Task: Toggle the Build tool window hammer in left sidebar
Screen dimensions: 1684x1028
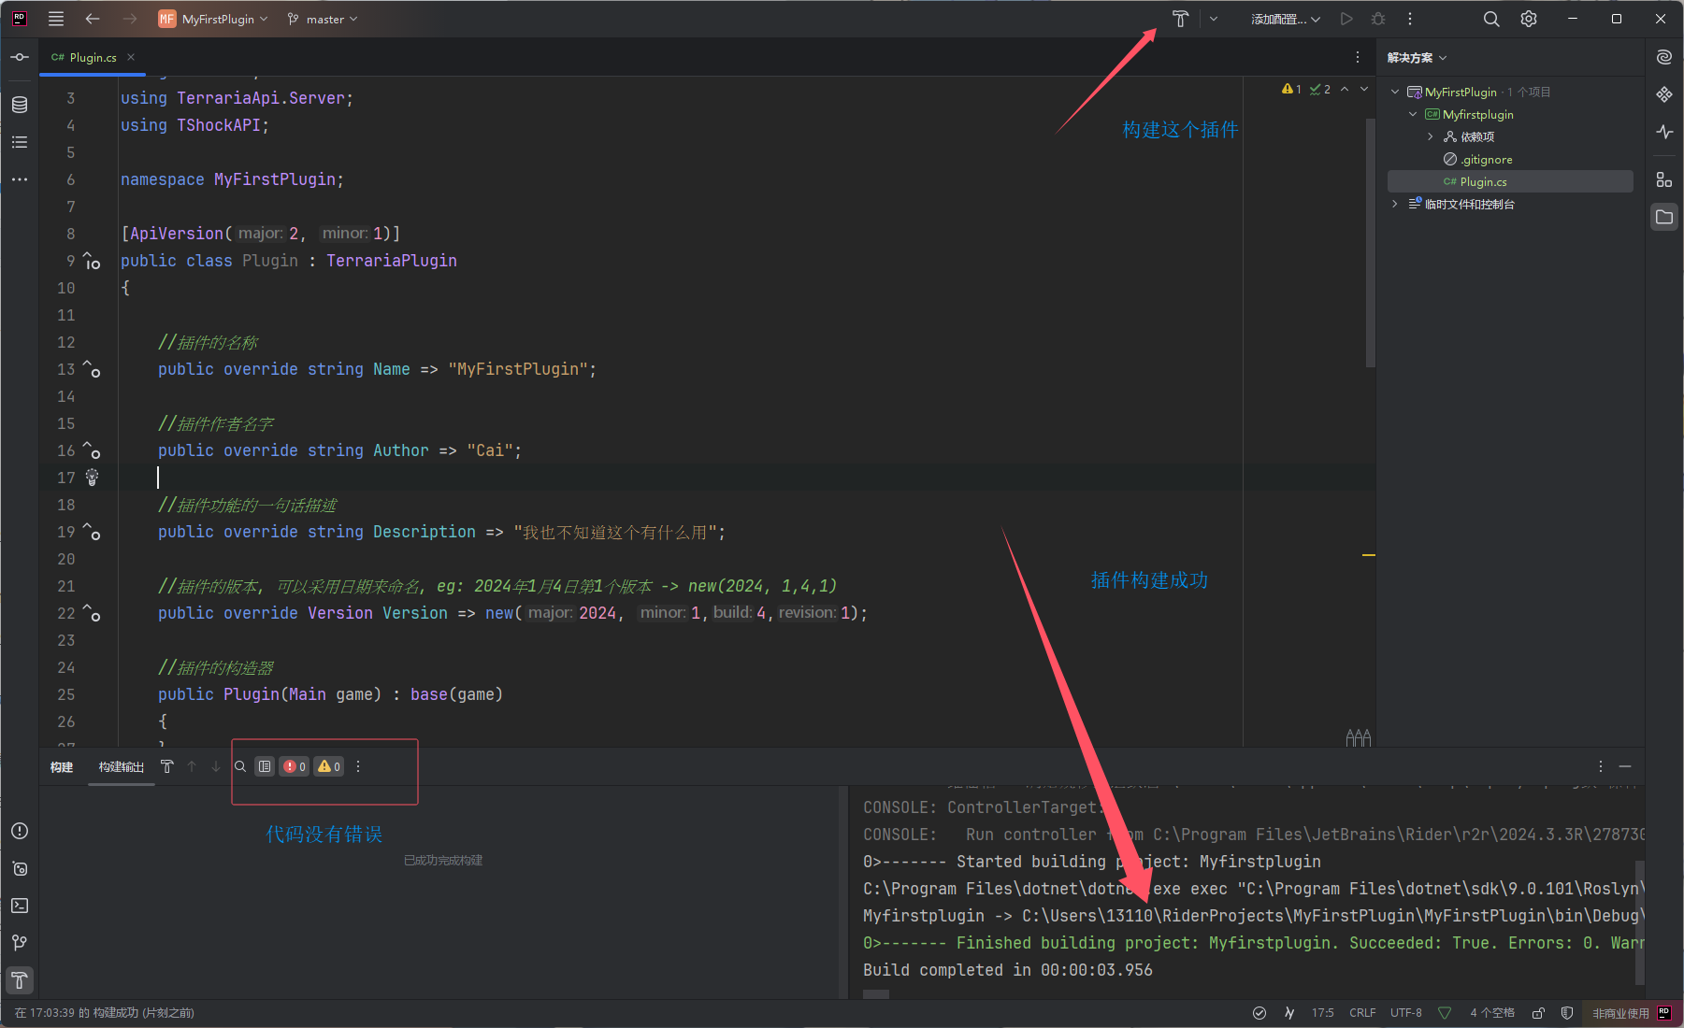Action: (x=20, y=980)
